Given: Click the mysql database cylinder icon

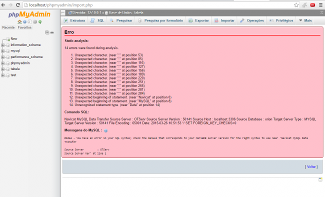Looking at the screenshot, I should pyautogui.click(x=8, y=51).
